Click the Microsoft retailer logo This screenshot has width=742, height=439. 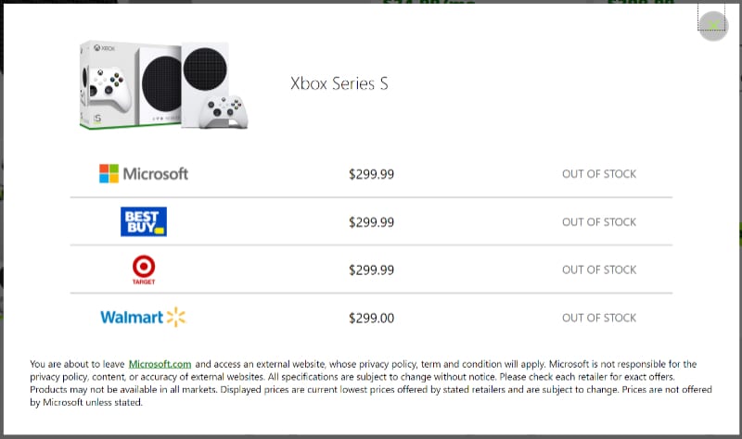tap(144, 173)
